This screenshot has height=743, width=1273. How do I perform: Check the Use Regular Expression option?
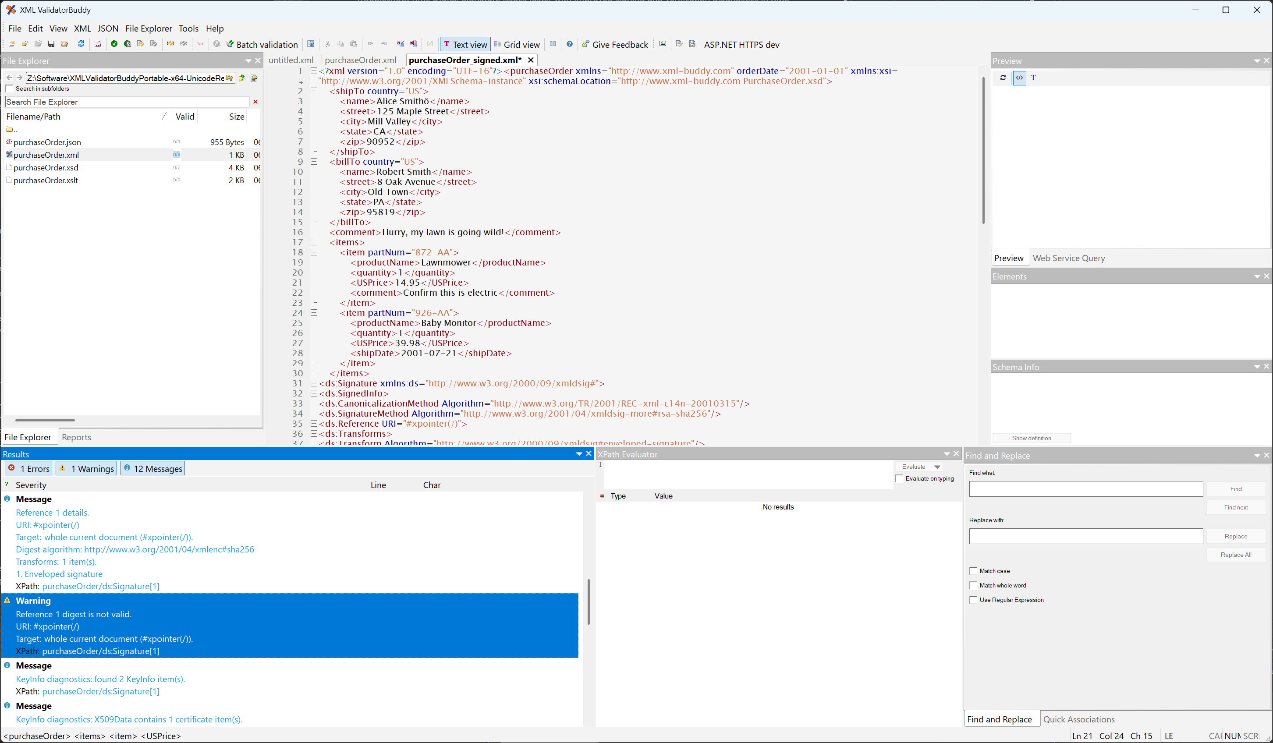point(973,600)
